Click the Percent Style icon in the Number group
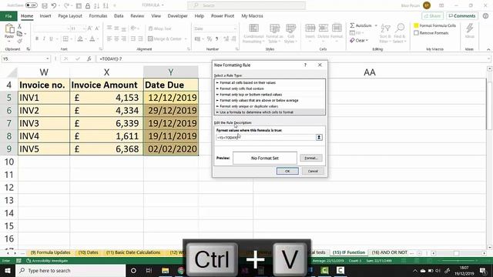Image resolution: width=493 pixels, height=277 pixels. [210, 38]
